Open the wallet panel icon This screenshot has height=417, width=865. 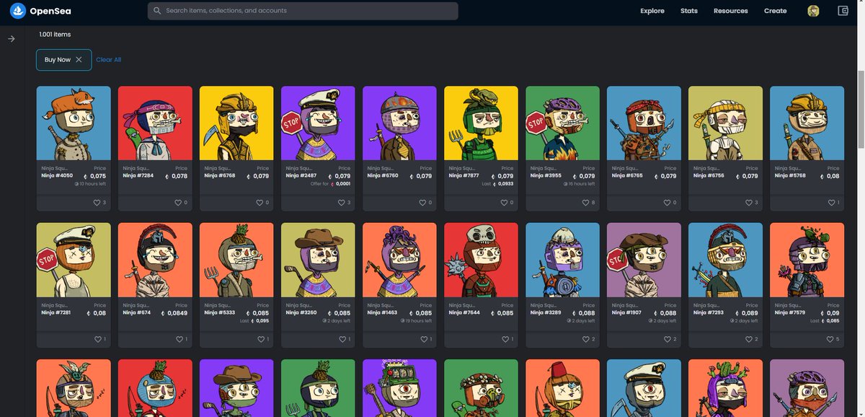[843, 10]
